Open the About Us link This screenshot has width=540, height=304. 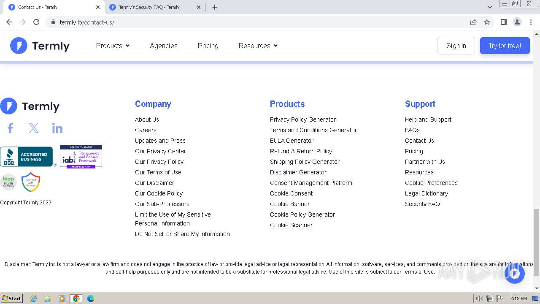pos(147,119)
